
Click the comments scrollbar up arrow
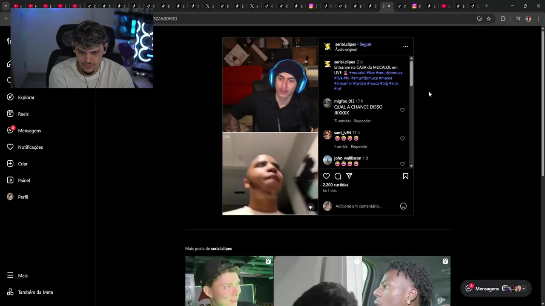[x=411, y=58]
